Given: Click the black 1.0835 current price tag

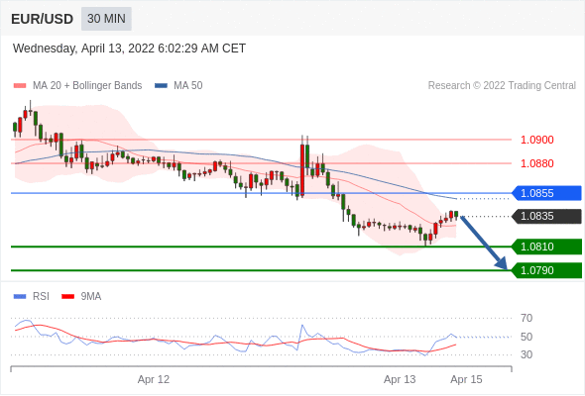Looking at the screenshot, I should click(546, 217).
